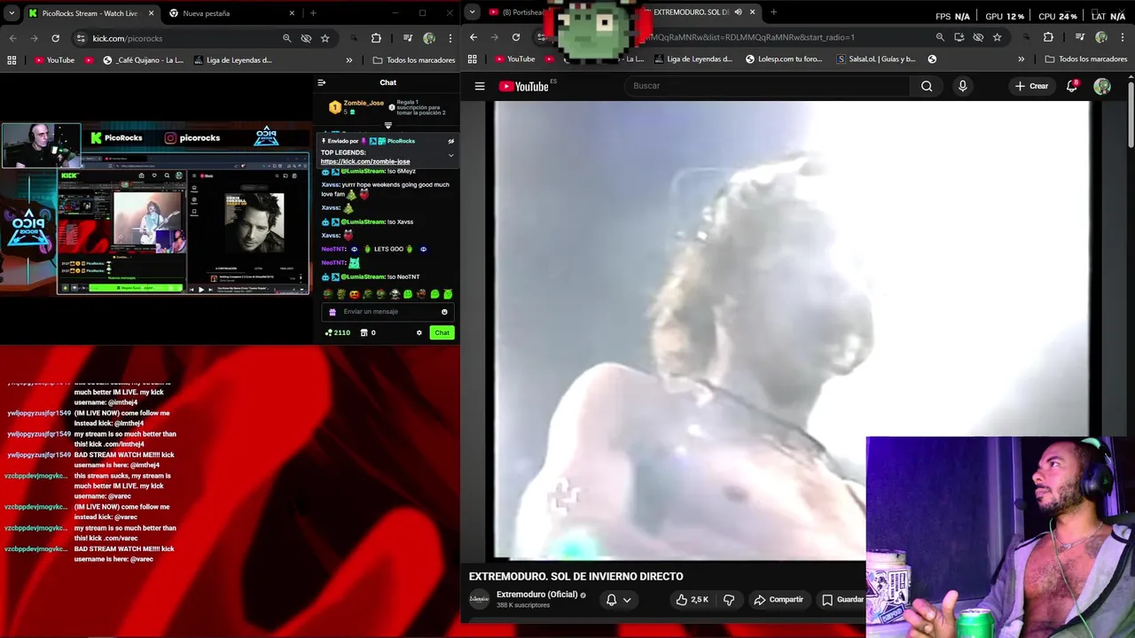Share video with Compartir button

[779, 600]
